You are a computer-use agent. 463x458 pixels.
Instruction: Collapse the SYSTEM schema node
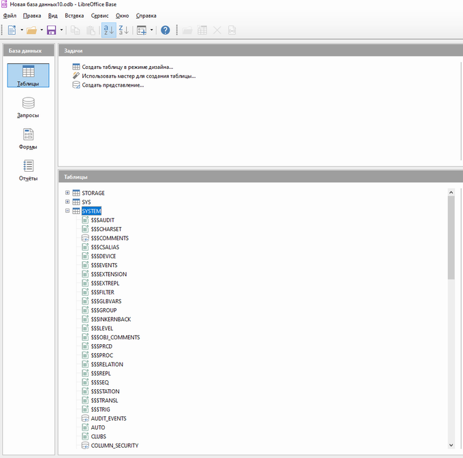(67, 211)
